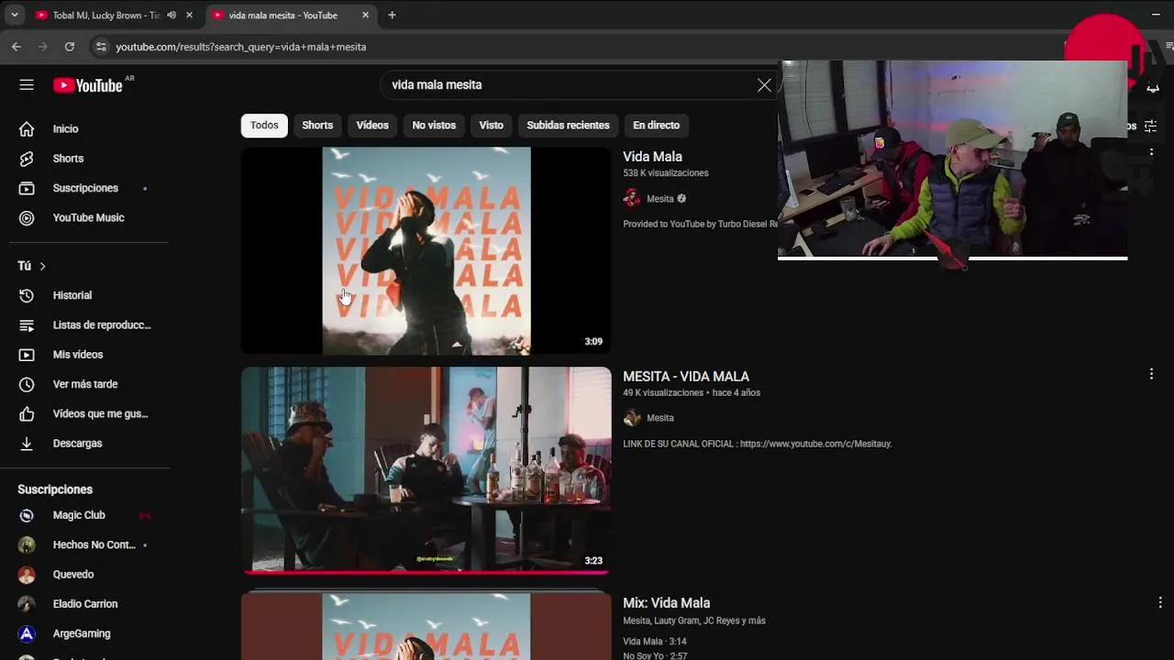Mute the Tobal MJ tab audio icon
1174x660 pixels.
point(172,15)
